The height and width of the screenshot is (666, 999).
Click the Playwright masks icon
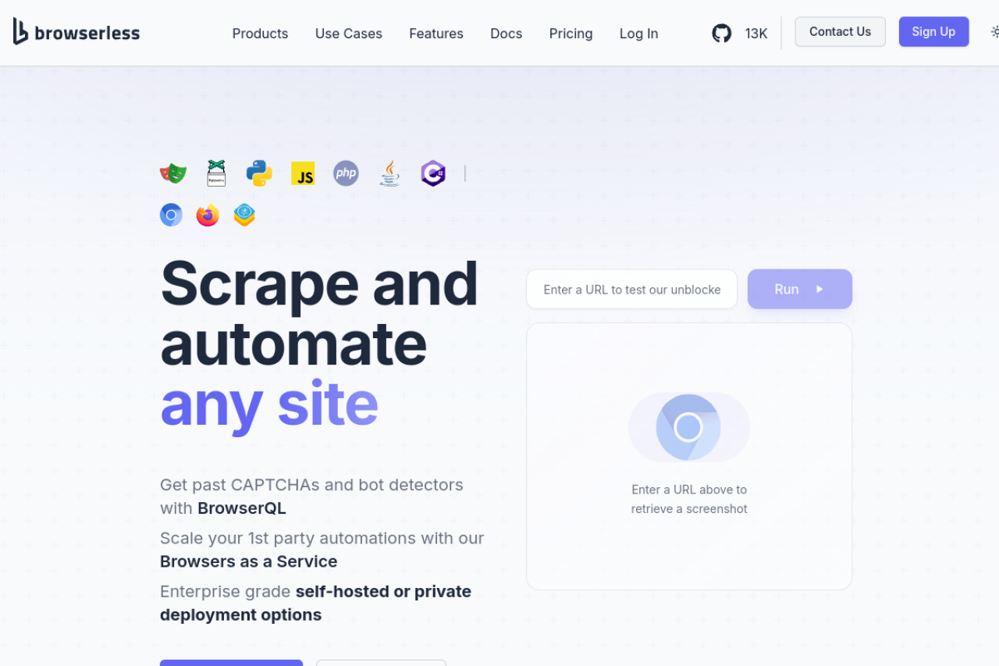point(173,173)
